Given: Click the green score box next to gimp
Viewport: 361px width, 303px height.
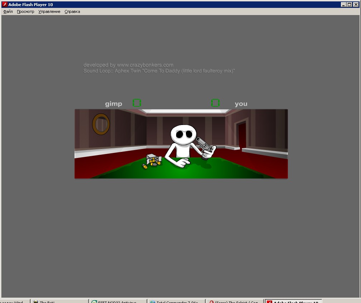Looking at the screenshot, I should (137, 103).
